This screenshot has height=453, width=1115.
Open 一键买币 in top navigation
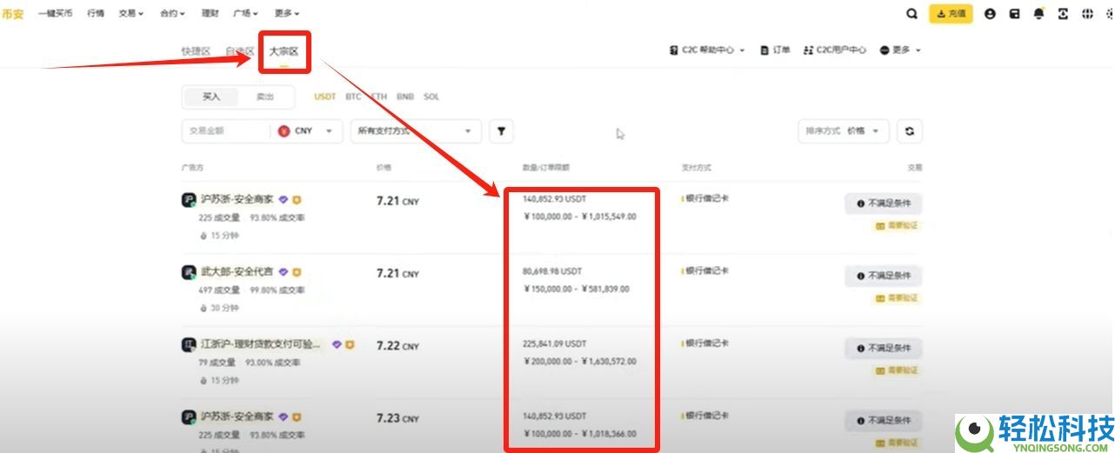56,14
